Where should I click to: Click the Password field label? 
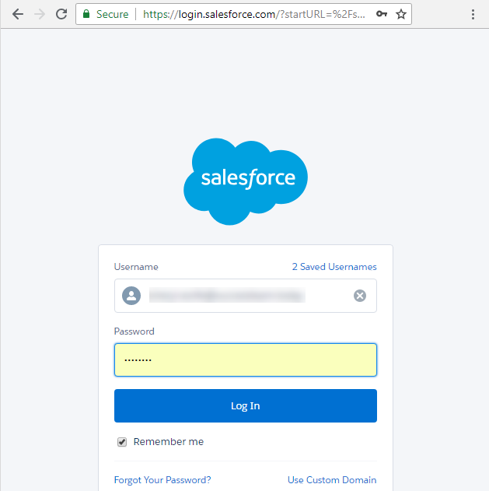click(x=134, y=331)
